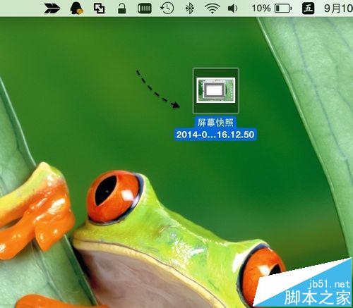Click the feathered arrow app icon in menu bar
Viewport: 353px width, 308px height.
click(52, 8)
